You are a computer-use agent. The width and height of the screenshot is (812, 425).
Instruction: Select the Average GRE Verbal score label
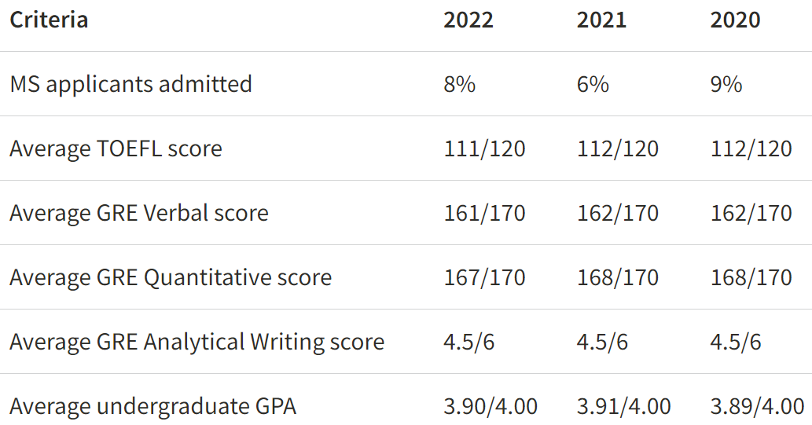pos(138,213)
